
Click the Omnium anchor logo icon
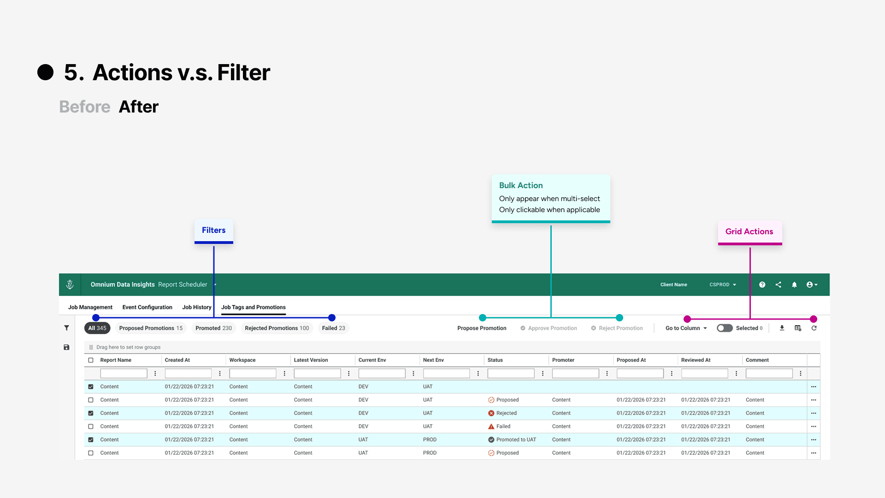(x=70, y=285)
